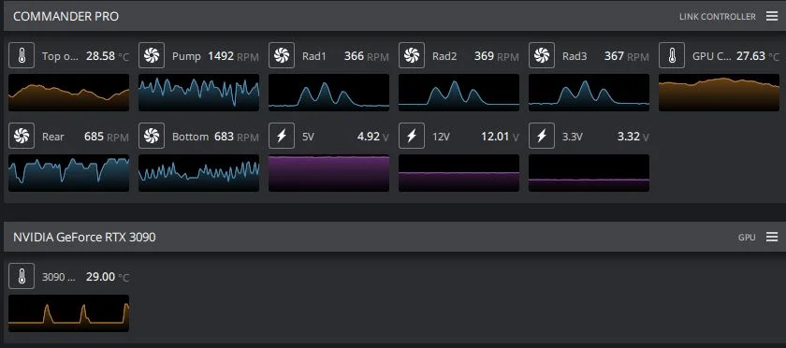Viewport: 786px width, 348px height.
Task: Click the NVIDIA GeForce RTX 3090 title
Action: pos(84,238)
